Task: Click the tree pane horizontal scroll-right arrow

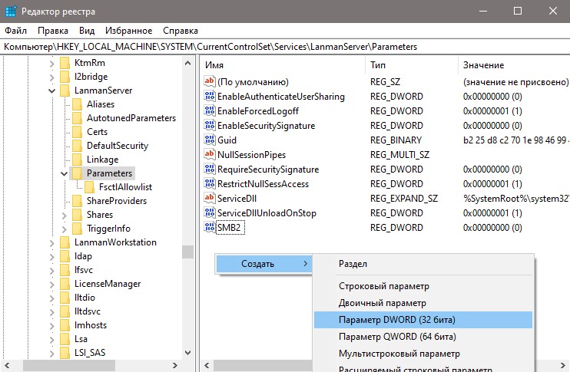Action: pos(175,365)
